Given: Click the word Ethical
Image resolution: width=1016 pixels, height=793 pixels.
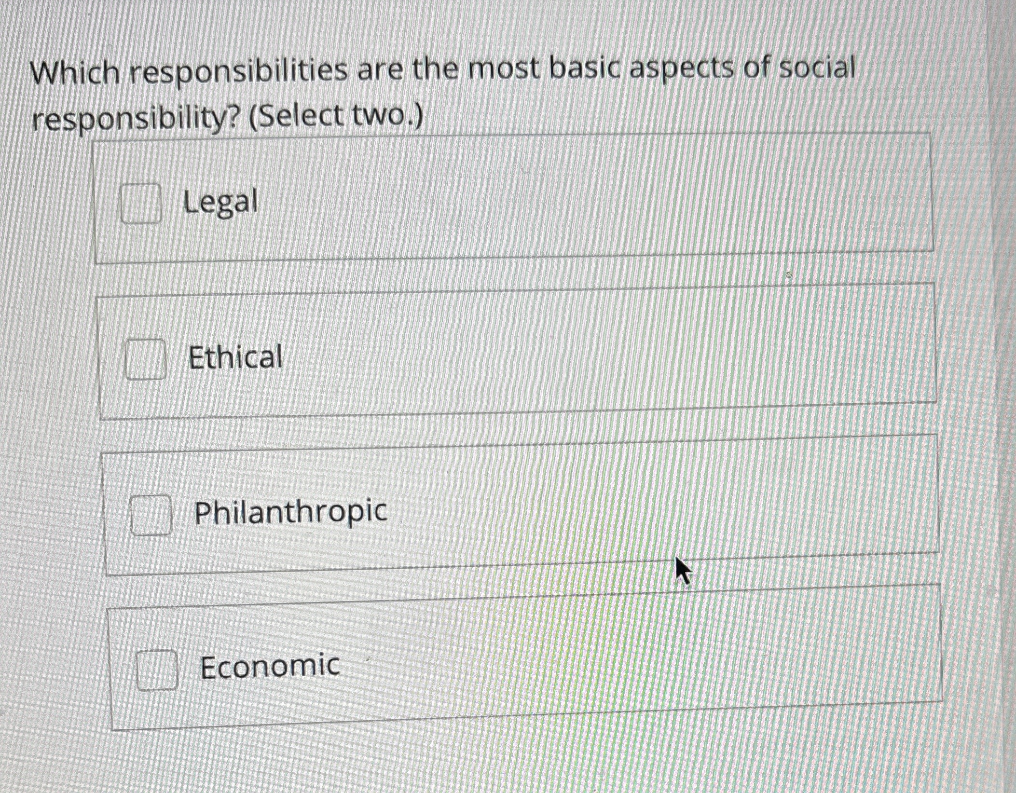Looking at the screenshot, I should point(235,357).
